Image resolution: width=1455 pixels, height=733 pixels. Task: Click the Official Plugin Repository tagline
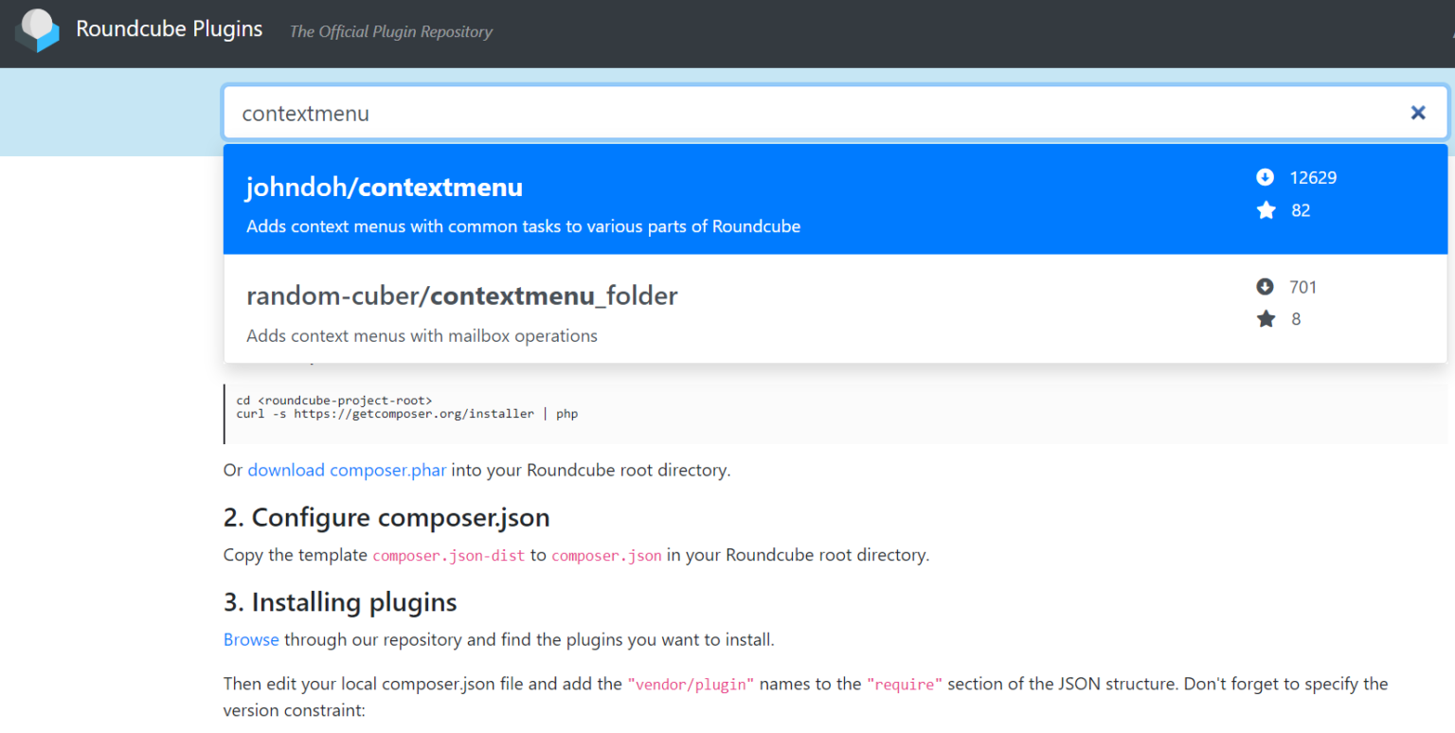coord(390,31)
